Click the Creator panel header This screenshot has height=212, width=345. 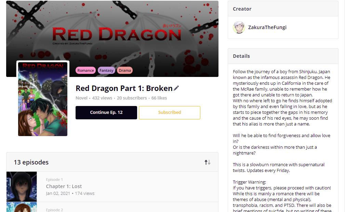(x=283, y=9)
